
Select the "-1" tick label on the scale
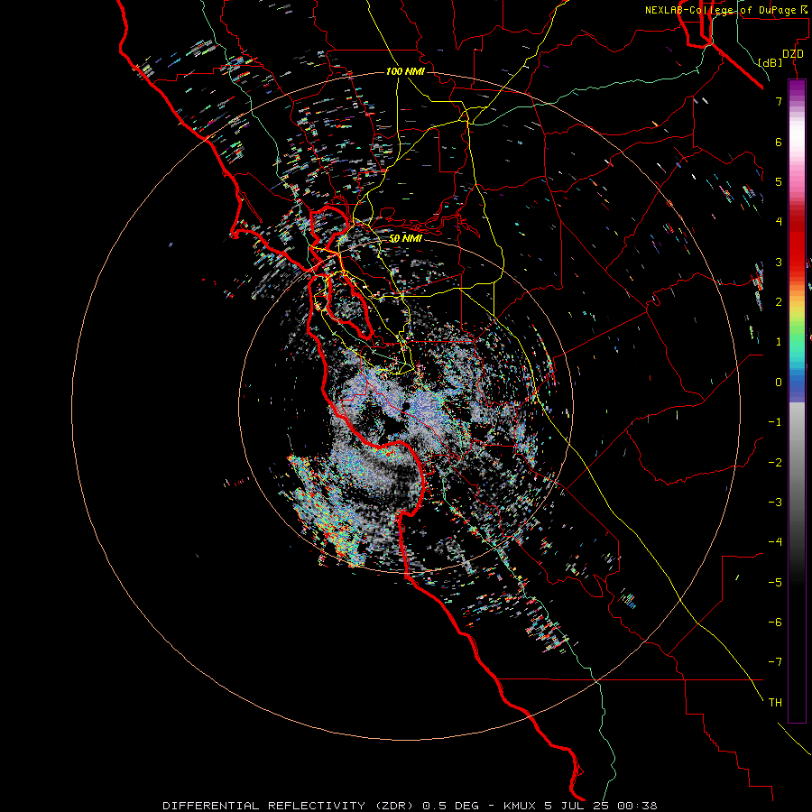click(x=775, y=422)
